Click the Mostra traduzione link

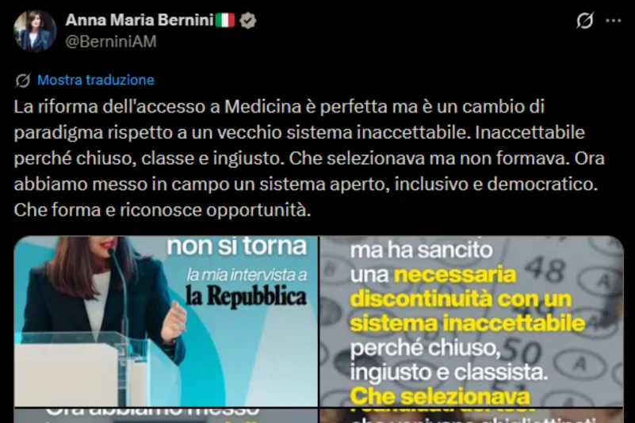pos(96,80)
